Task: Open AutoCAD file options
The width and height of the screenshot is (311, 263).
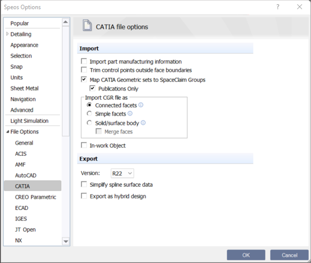Action: coord(26,175)
